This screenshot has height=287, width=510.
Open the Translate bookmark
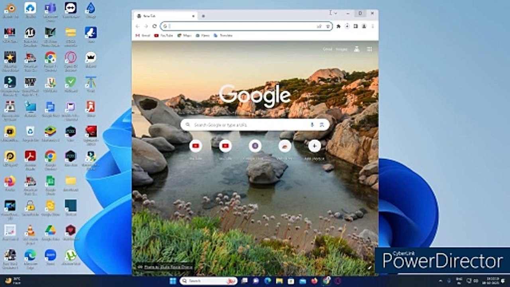(223, 35)
